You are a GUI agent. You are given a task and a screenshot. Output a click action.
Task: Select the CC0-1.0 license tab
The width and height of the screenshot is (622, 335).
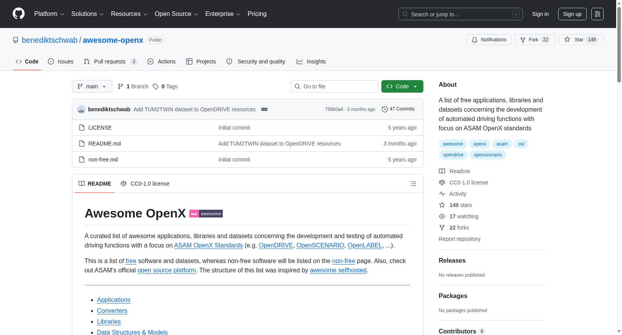point(145,184)
